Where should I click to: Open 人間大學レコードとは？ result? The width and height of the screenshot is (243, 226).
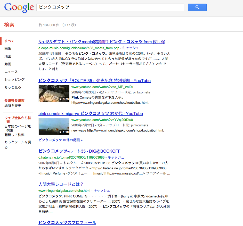61,184
